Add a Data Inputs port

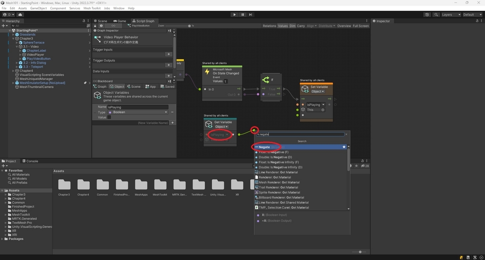pos(169,76)
